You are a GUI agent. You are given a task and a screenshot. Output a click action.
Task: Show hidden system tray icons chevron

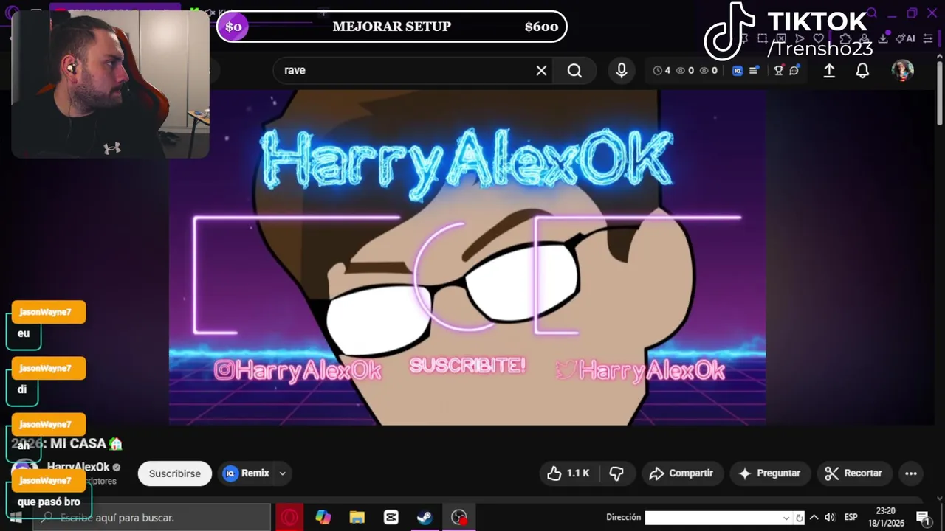(814, 518)
